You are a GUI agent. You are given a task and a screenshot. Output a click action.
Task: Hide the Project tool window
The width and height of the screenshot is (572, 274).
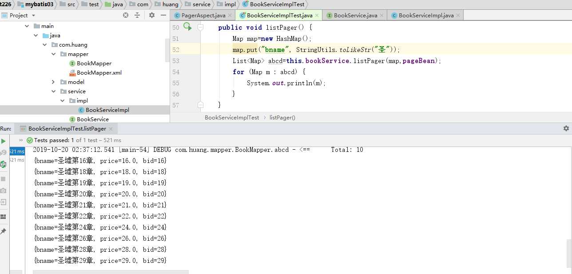163,15
